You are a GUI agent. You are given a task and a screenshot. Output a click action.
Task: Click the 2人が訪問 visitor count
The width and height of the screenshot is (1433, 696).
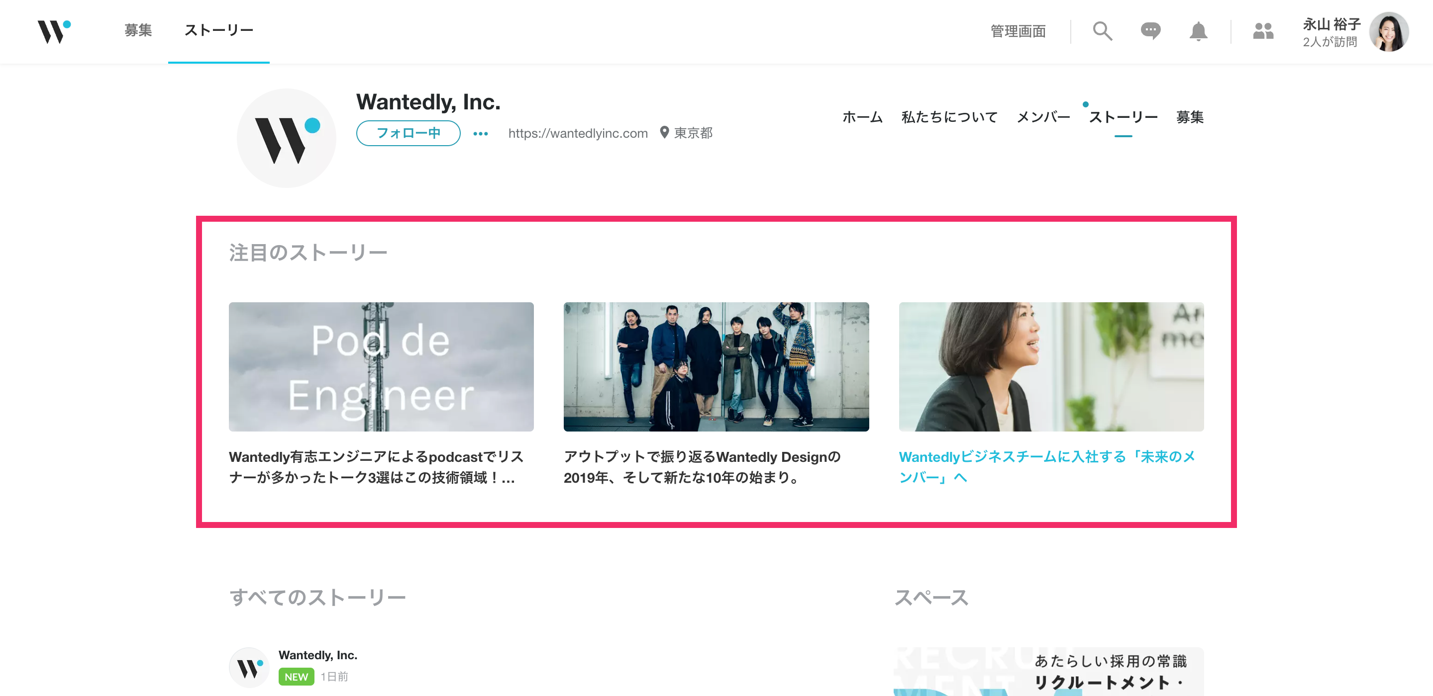[1330, 42]
